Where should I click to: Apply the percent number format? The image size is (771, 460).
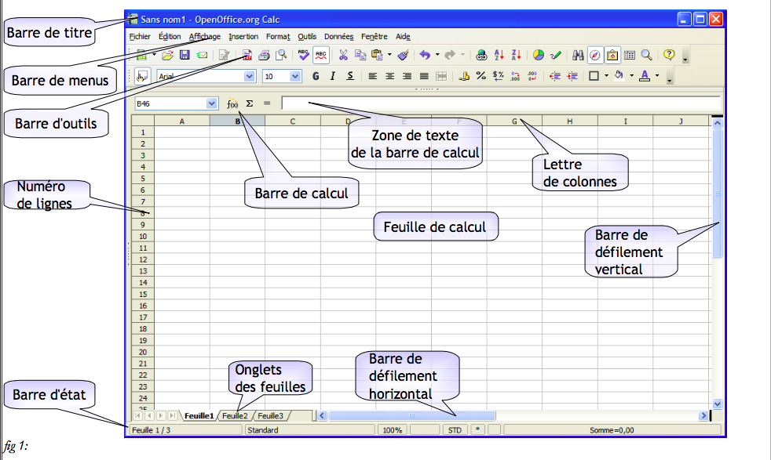coord(481,76)
